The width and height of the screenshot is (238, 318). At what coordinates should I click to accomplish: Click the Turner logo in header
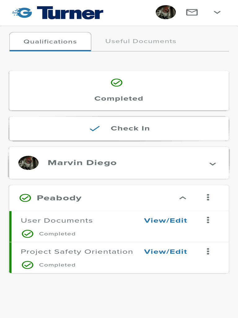(x=58, y=13)
